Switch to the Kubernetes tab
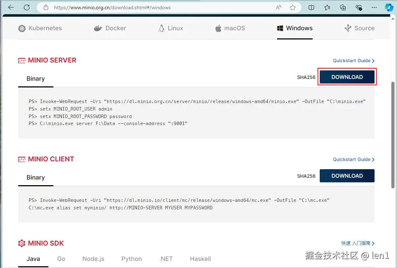397x268 pixels. [40, 28]
